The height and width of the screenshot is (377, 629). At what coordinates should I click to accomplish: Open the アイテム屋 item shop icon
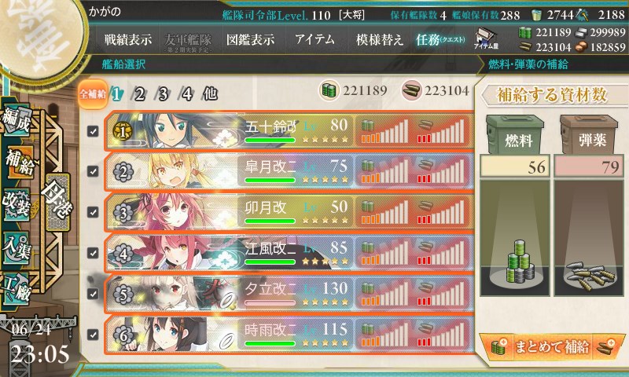coord(486,39)
